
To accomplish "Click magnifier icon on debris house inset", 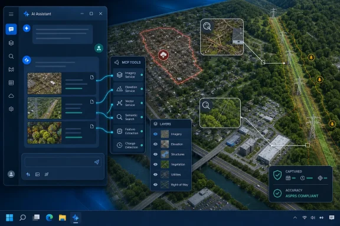I will point(207,26).
